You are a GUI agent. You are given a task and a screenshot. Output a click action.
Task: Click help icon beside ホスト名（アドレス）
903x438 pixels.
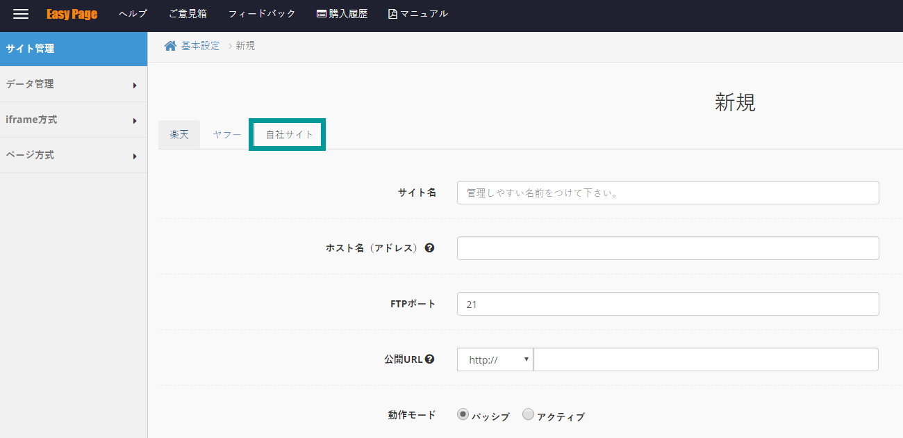429,248
